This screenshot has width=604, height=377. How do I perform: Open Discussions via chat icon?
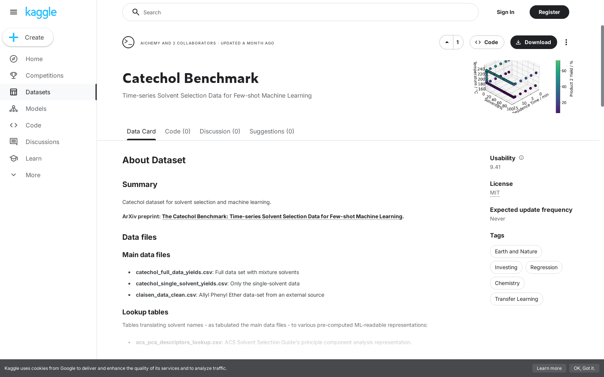point(14,142)
